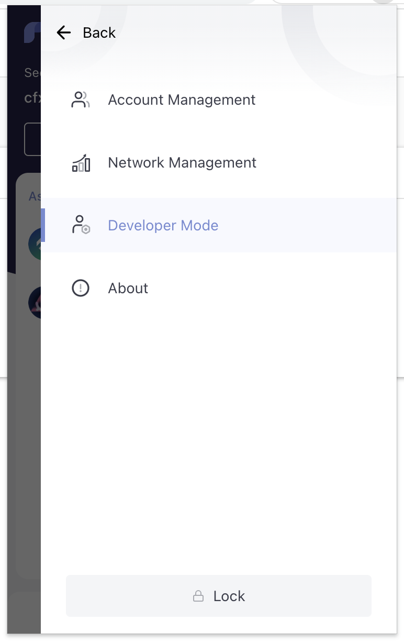
Task: Select the first partially hidden token icon
Action: [x=35, y=243]
